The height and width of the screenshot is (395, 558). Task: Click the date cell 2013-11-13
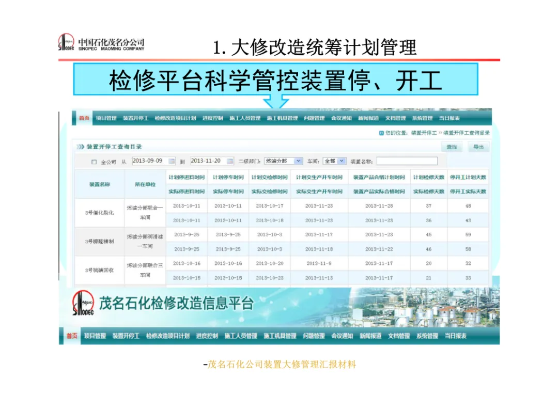pyautogui.click(x=319, y=278)
